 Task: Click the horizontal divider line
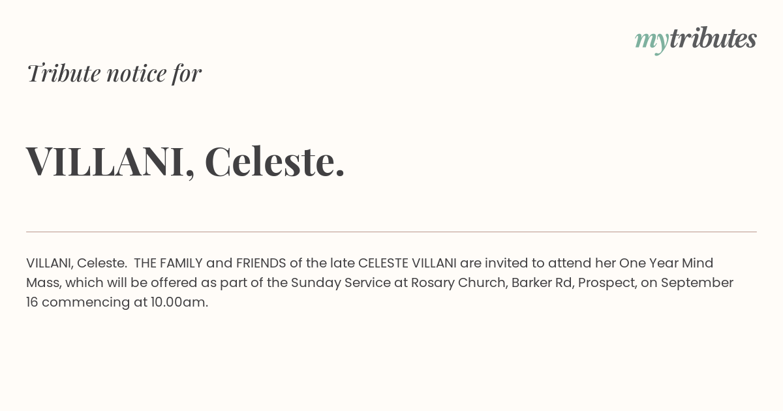pyautogui.click(x=391, y=232)
